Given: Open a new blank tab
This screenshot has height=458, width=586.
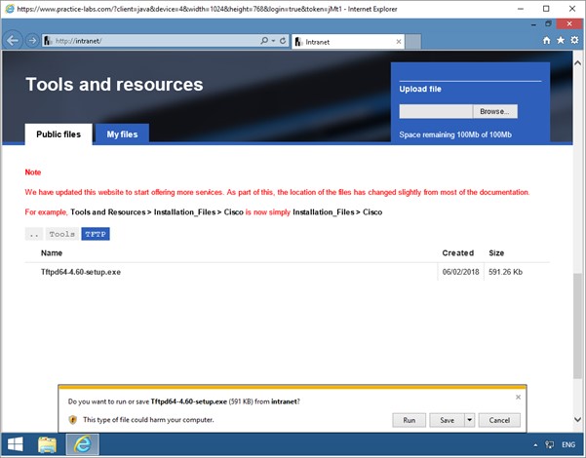Looking at the screenshot, I should [x=413, y=42].
